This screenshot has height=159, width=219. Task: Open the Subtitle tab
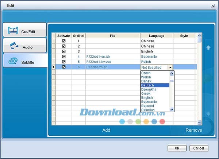click(x=25, y=61)
